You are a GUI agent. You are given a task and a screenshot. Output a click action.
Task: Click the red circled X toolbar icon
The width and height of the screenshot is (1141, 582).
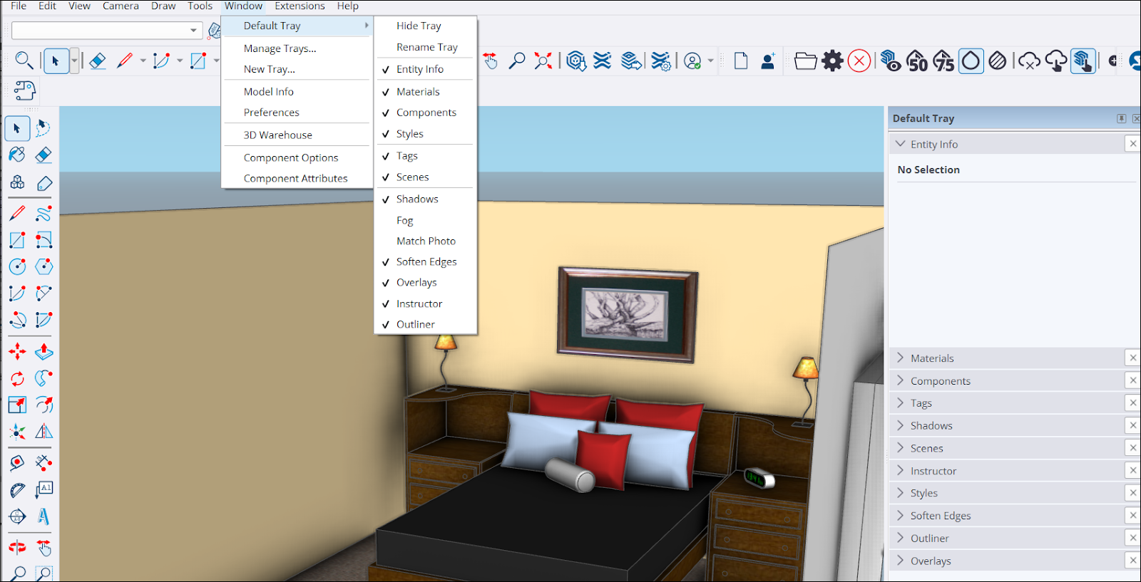click(x=859, y=61)
